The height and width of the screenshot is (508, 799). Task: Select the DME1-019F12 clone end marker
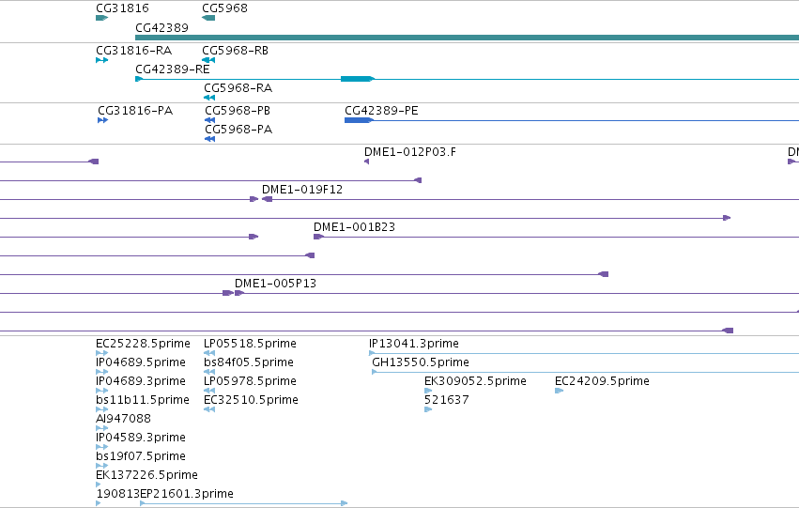pyautogui.click(x=267, y=199)
